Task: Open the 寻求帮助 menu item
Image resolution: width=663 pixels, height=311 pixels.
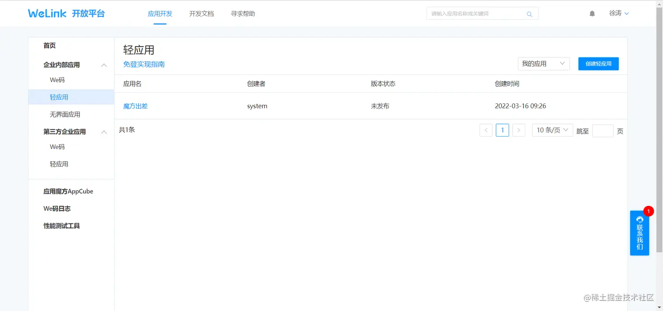Action: tap(242, 14)
